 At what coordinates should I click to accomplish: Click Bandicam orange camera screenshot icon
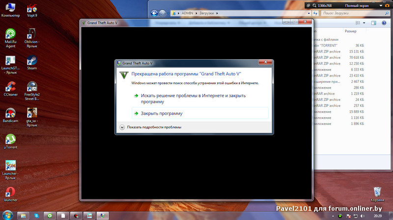pyautogui.click(x=387, y=5)
